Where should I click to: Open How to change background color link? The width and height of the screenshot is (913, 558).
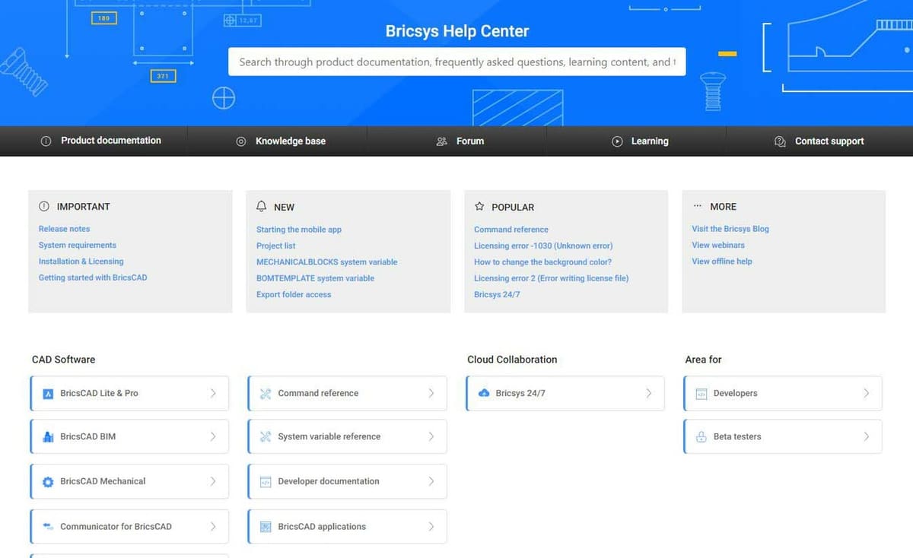point(542,262)
